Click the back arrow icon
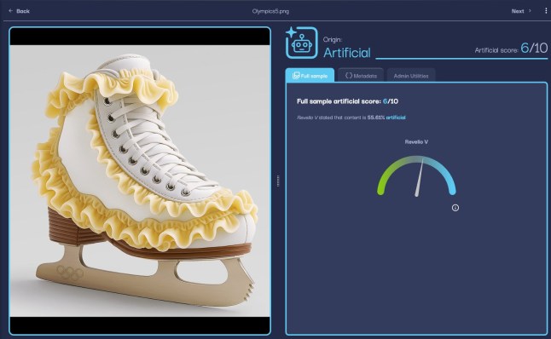551x339 pixels. (x=11, y=11)
